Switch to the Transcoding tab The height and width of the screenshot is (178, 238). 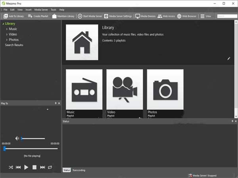click(79, 170)
